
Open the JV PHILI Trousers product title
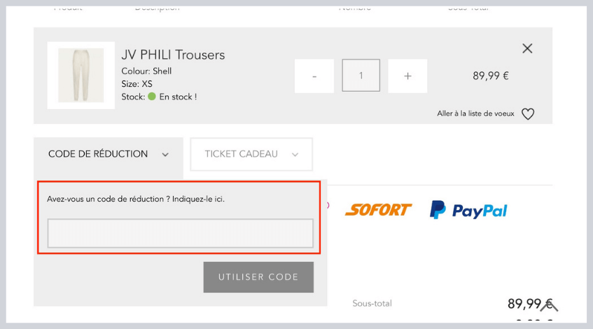(173, 55)
